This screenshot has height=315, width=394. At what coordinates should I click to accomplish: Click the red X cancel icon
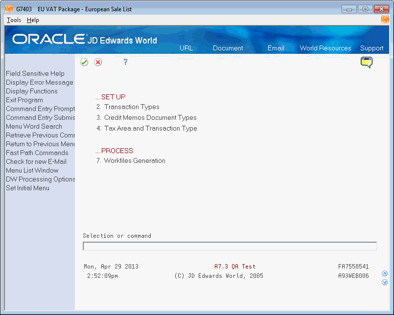(x=98, y=62)
